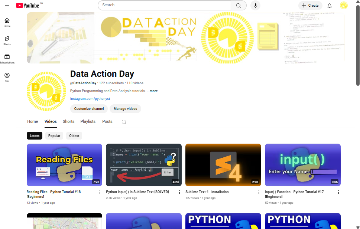Image resolution: width=360 pixels, height=229 pixels.
Task: Expand channel description with ...more
Action: [152, 91]
